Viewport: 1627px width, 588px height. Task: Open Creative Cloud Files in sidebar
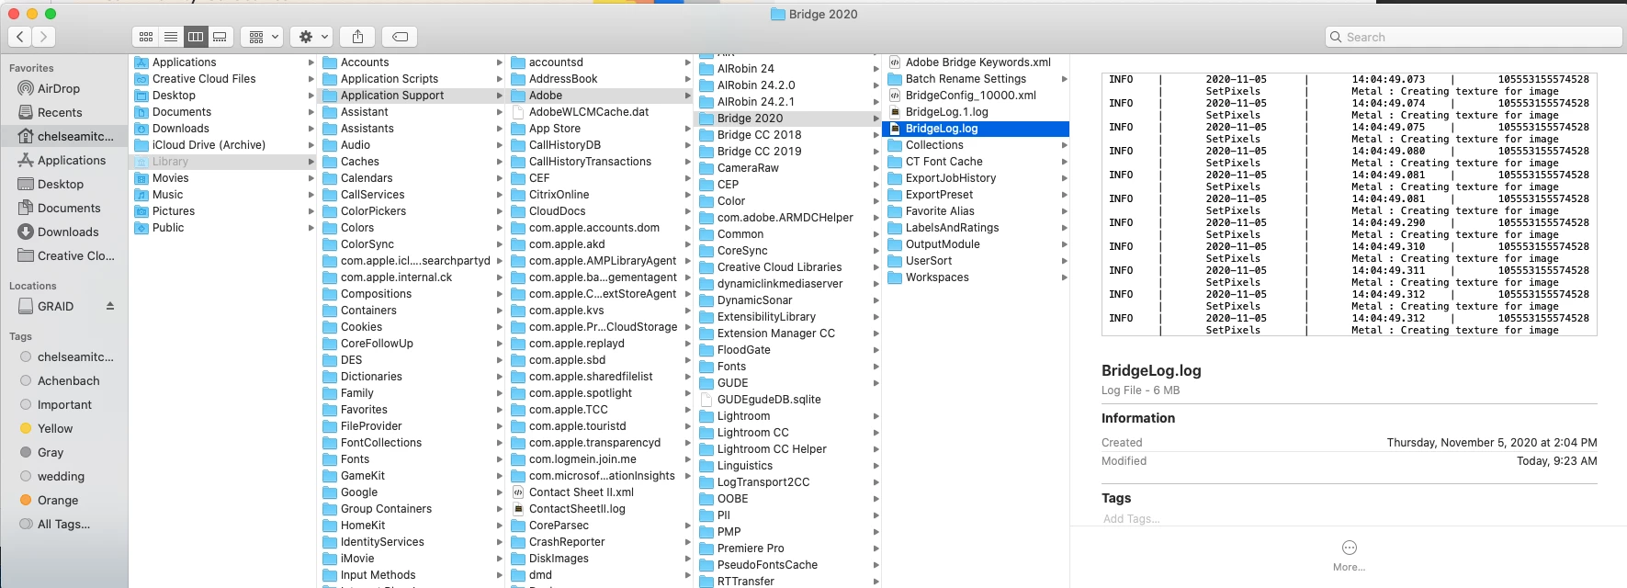point(76,255)
